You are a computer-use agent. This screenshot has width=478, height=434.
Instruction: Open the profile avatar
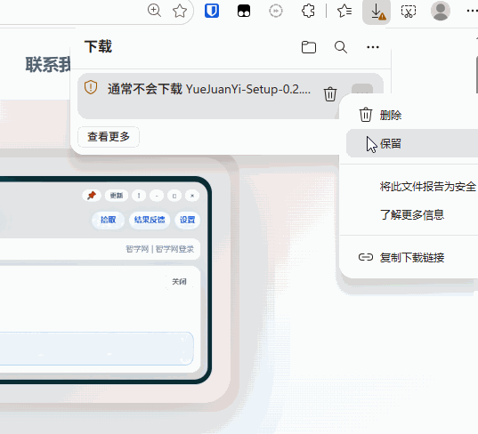[441, 11]
